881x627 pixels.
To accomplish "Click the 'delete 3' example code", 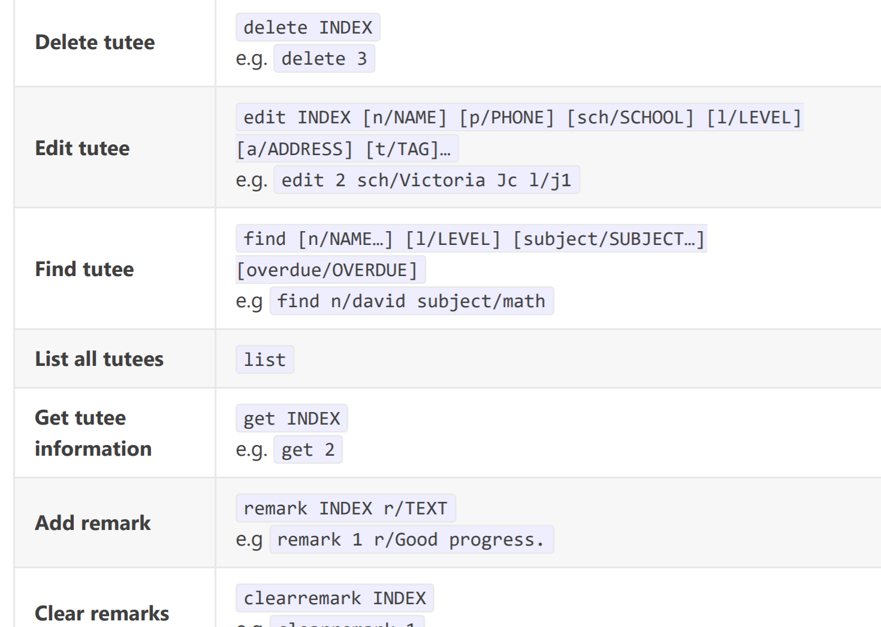I will pos(324,59).
